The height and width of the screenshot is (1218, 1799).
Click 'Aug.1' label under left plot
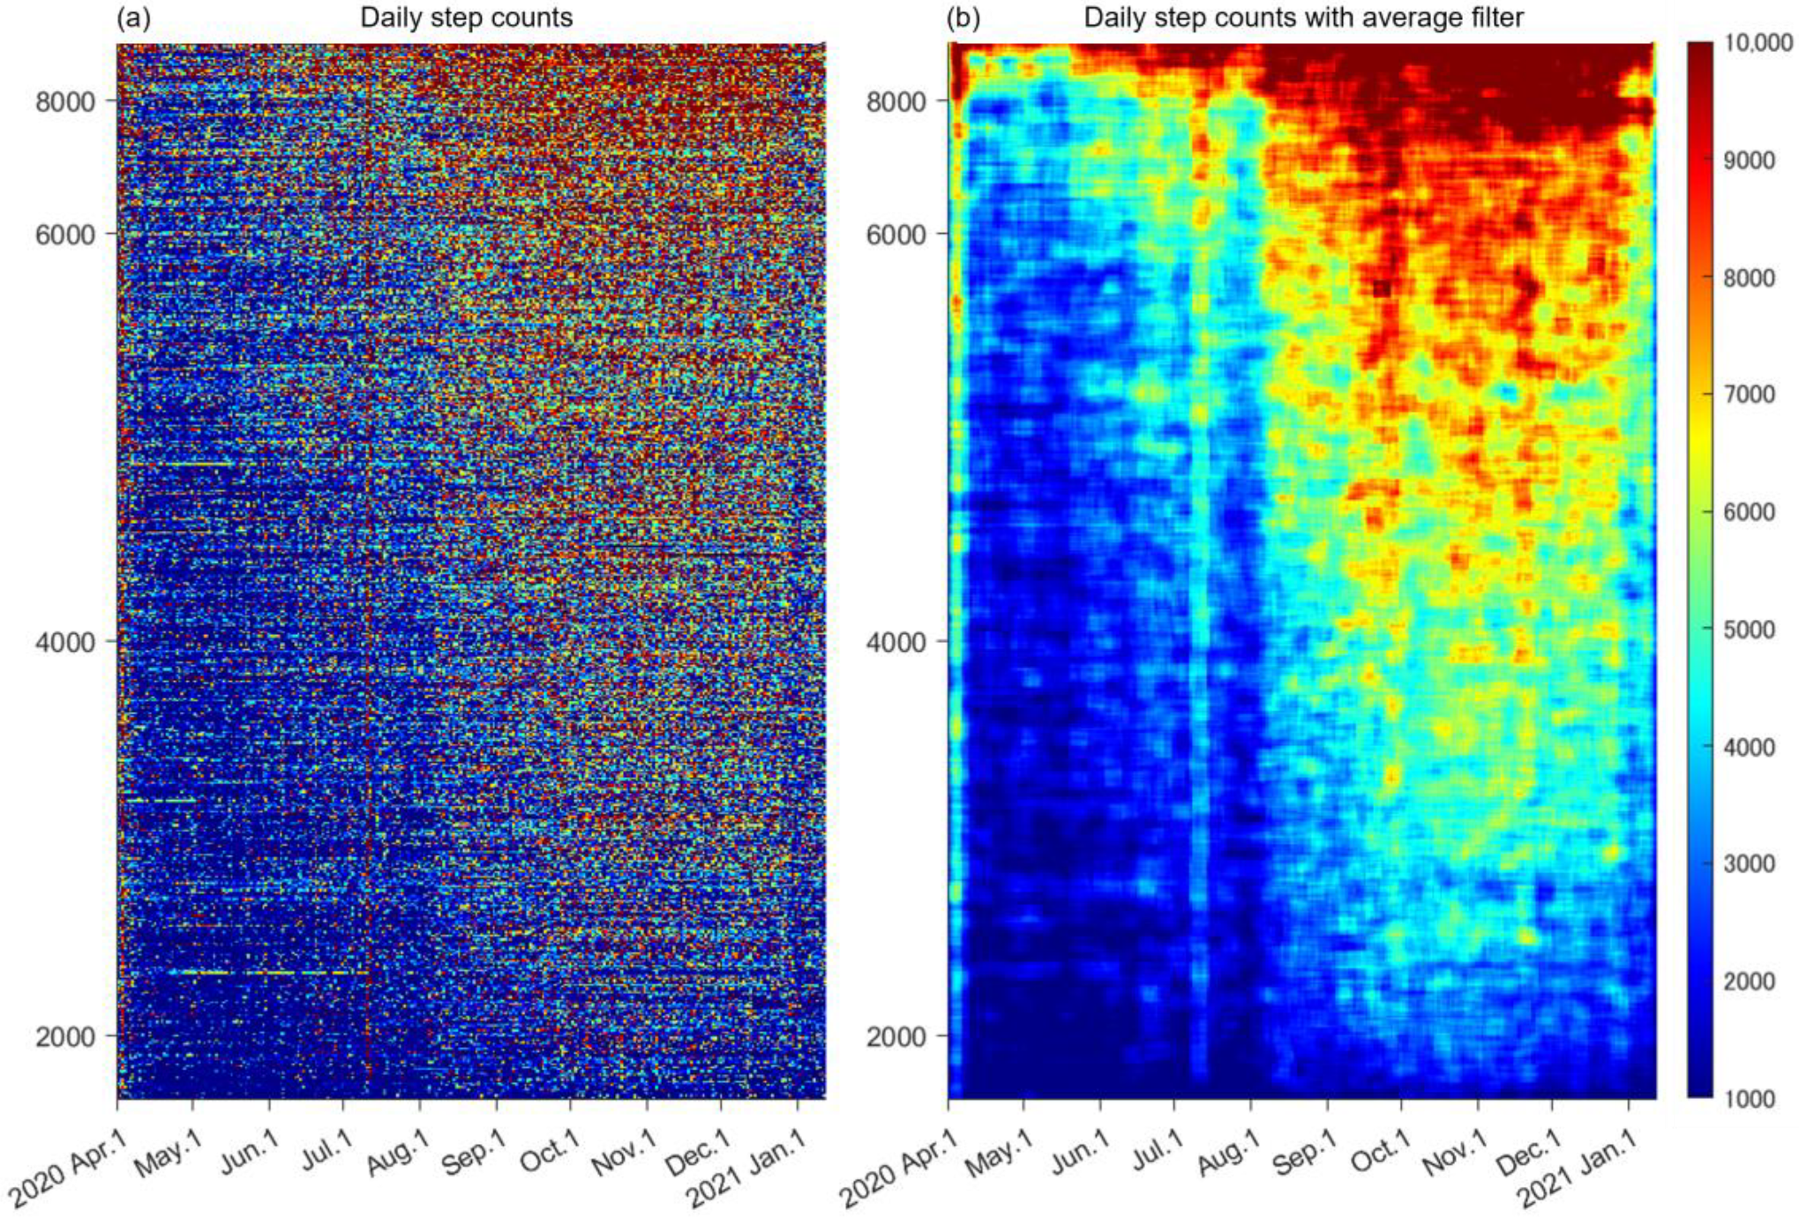click(x=398, y=1152)
